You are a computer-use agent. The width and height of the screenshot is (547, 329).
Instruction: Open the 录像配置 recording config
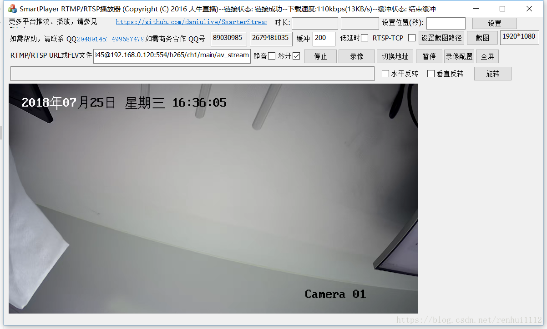[459, 56]
